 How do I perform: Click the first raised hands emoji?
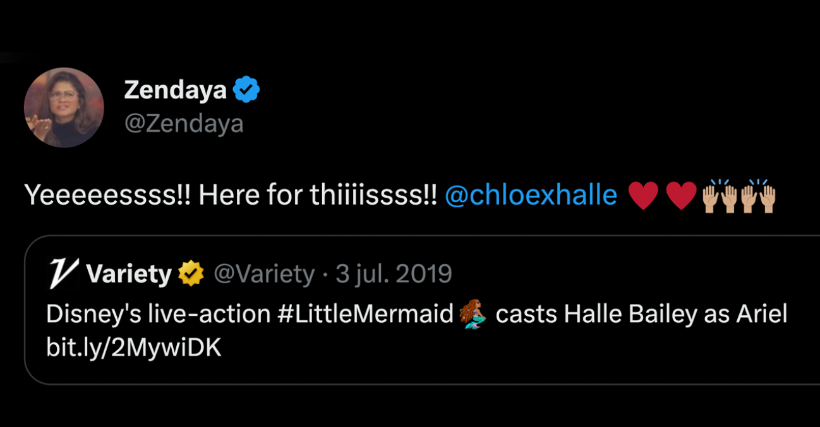click(x=720, y=196)
